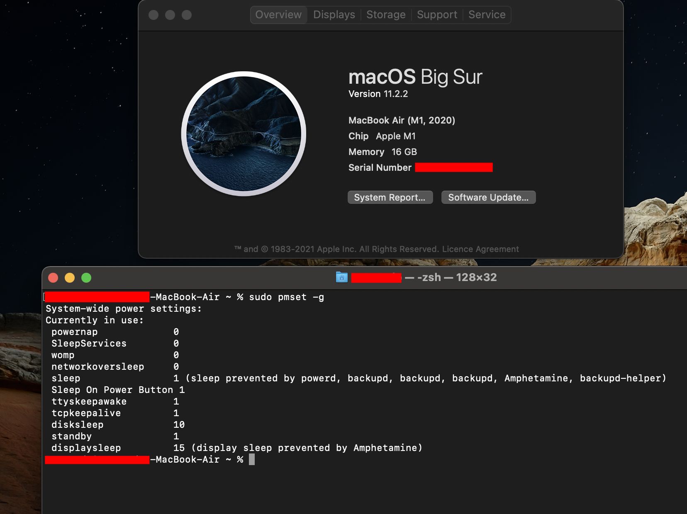Close the About This Mac window
Viewport: 687px width, 514px height.
153,15
